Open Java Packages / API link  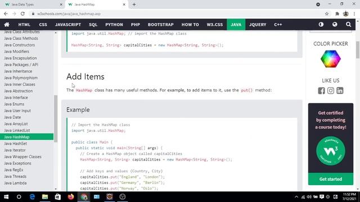click(x=21, y=65)
